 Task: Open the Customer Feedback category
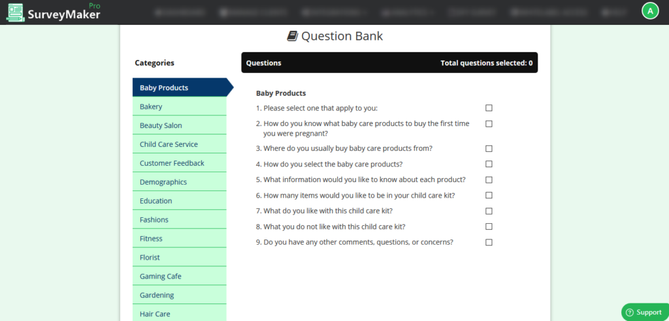180,163
